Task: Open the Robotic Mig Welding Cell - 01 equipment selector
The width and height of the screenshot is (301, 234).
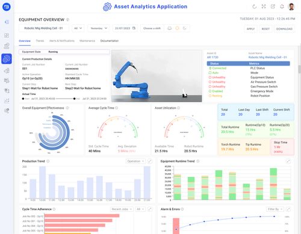Action: pyautogui.click(x=44, y=28)
